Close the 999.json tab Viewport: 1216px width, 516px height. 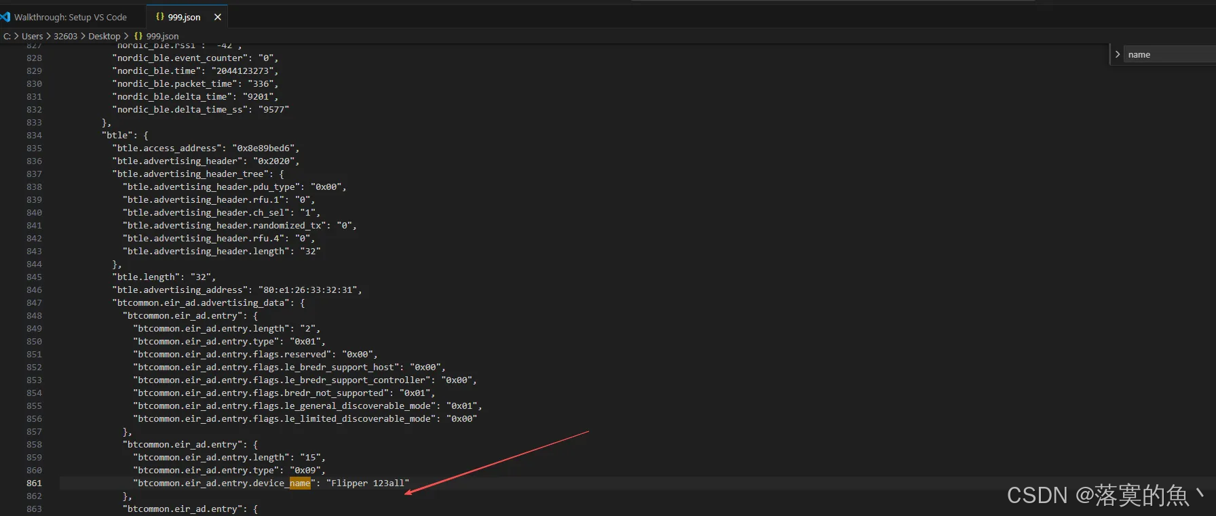(x=218, y=17)
